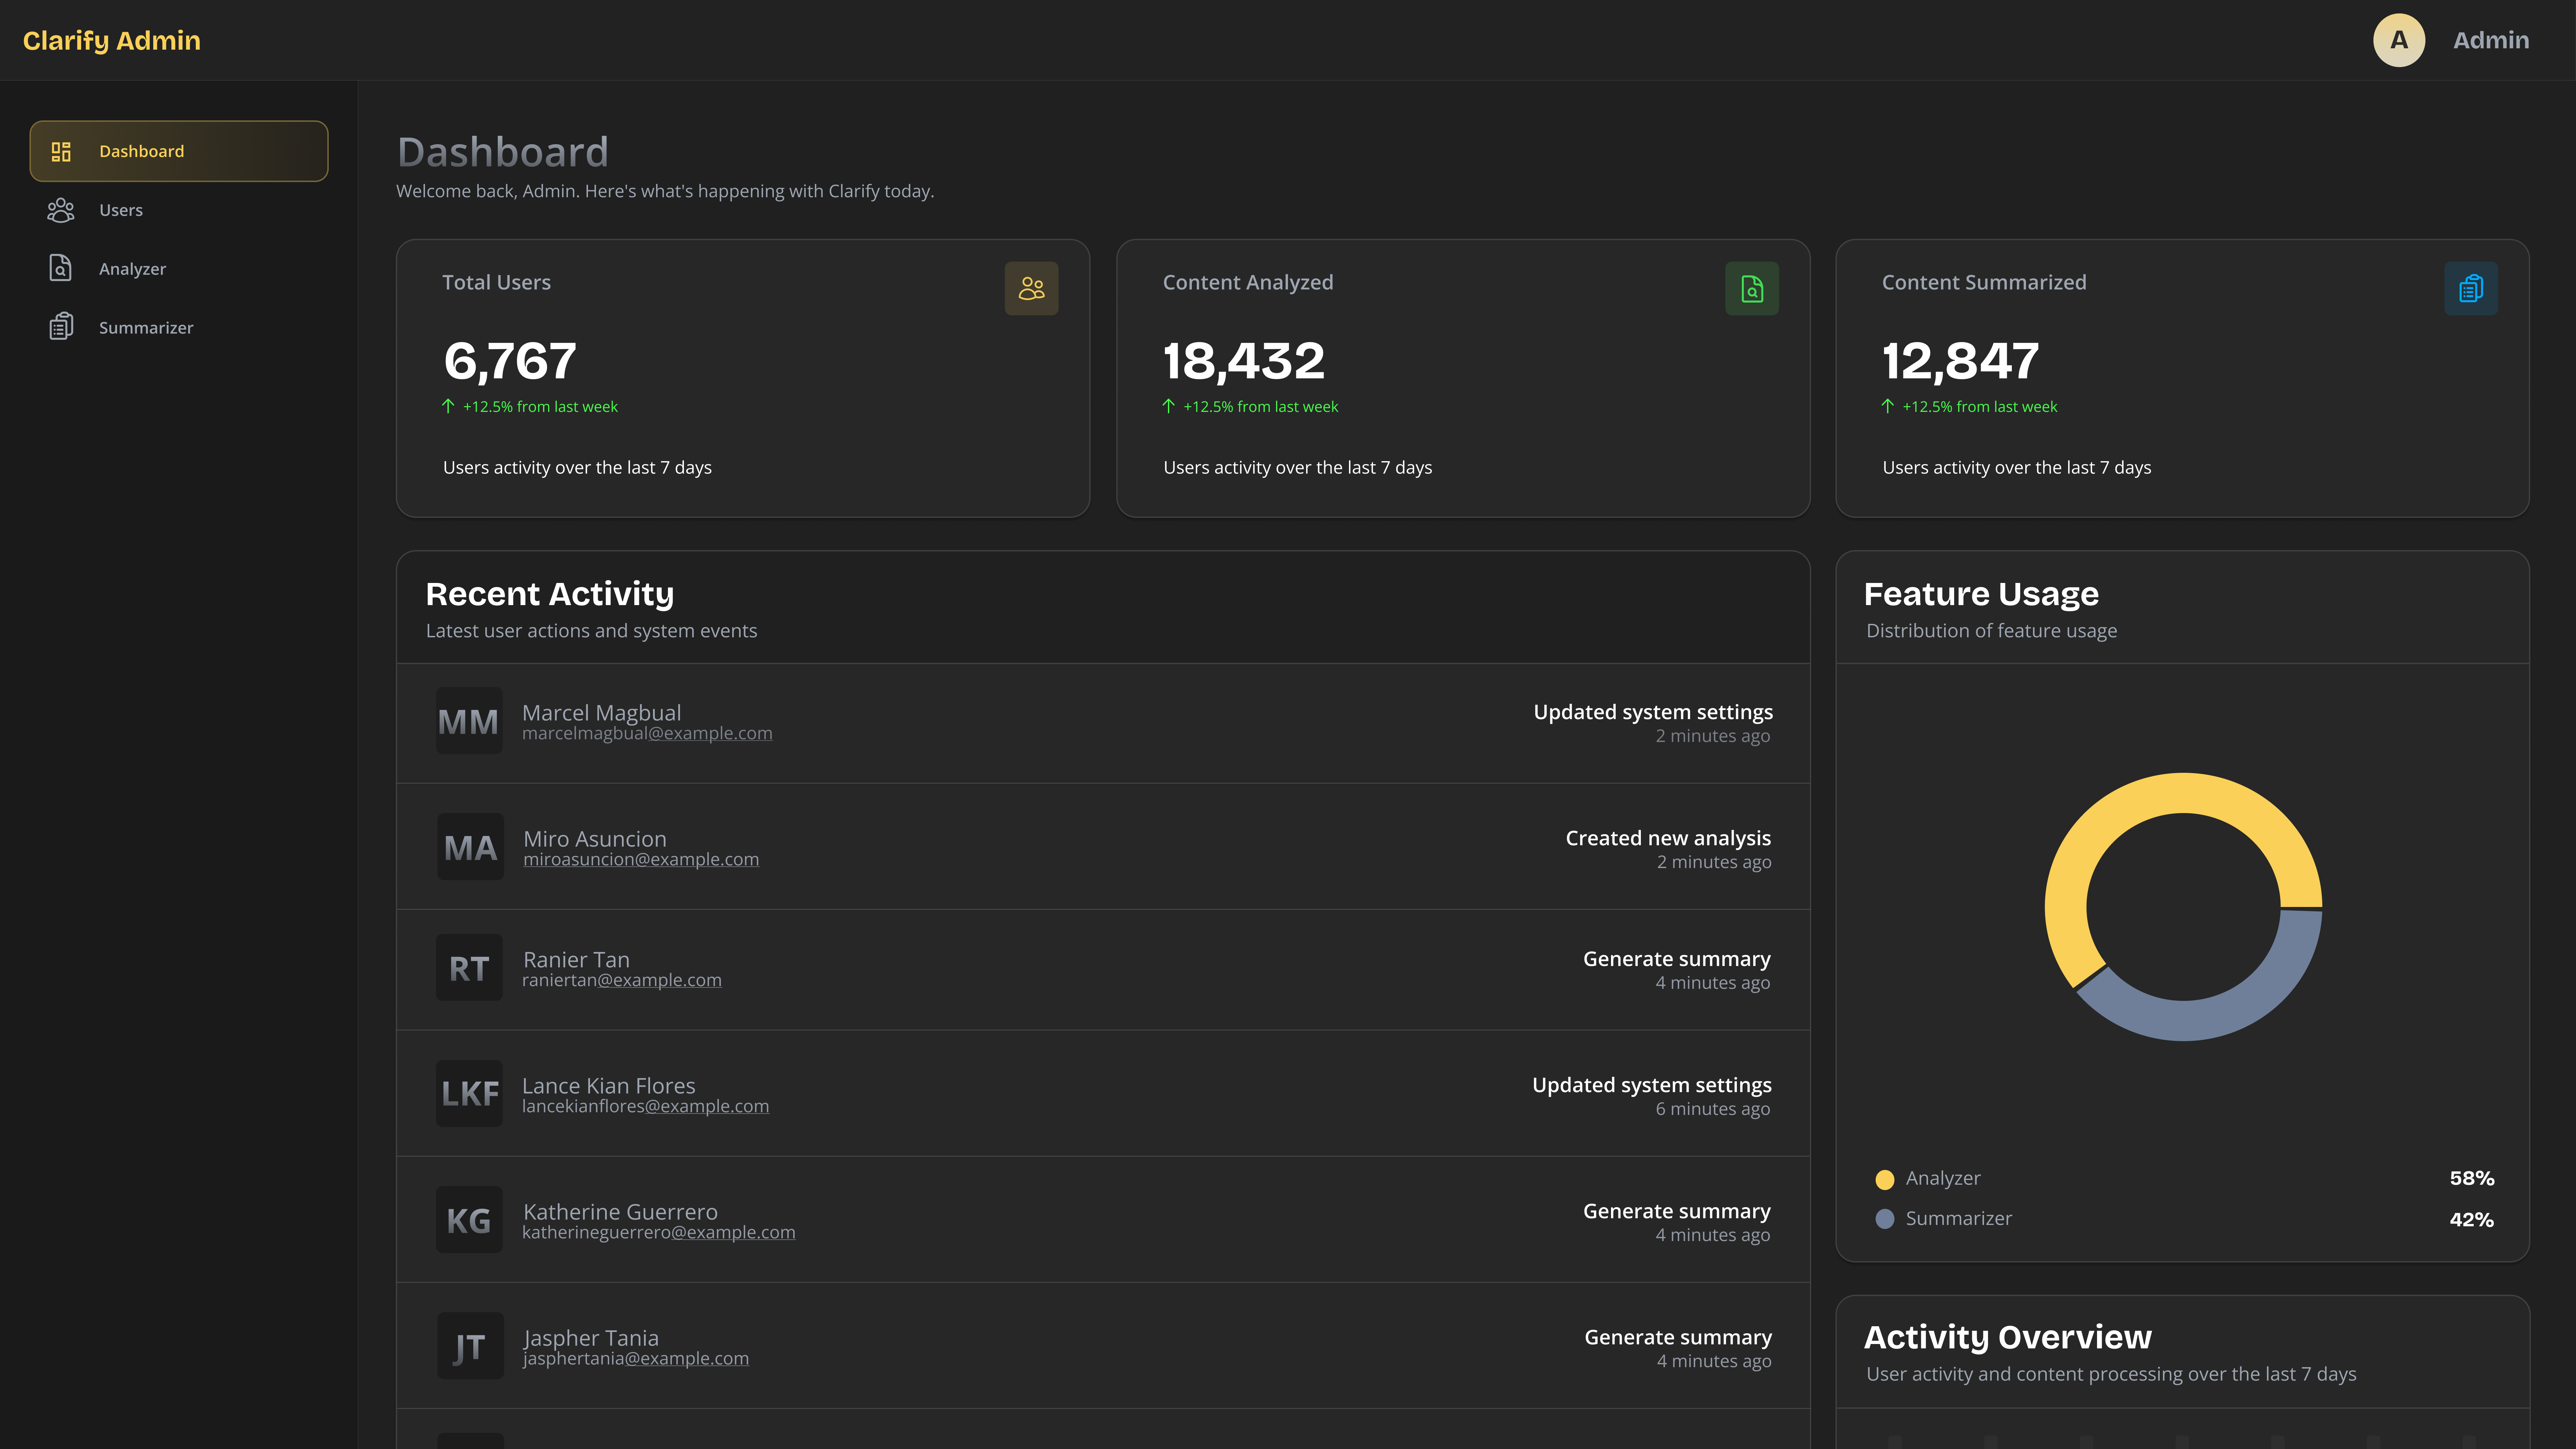Image resolution: width=2576 pixels, height=1449 pixels.
Task: Click the Content Summarized card icon
Action: click(2471, 289)
